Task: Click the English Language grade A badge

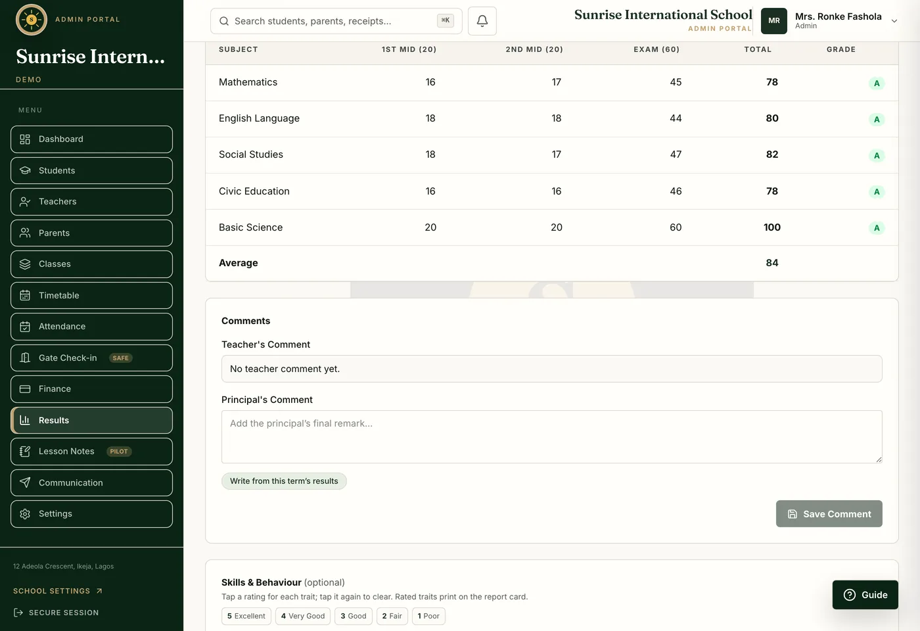Action: 877,120
